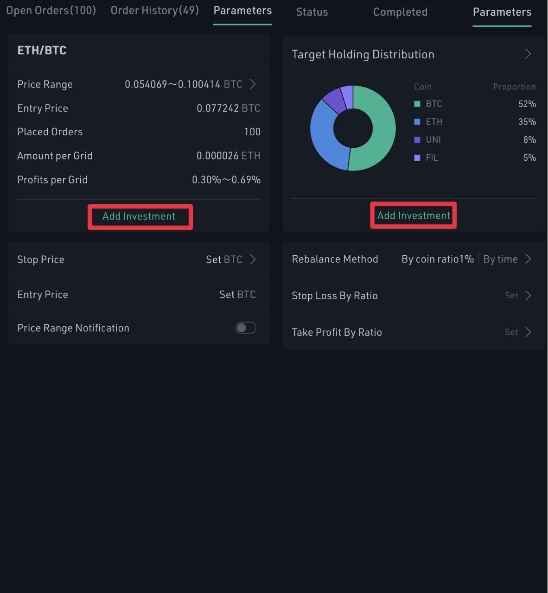Expand the Price Range 0.054069~0.100414 row
The width and height of the screenshot is (548, 593).
(139, 84)
